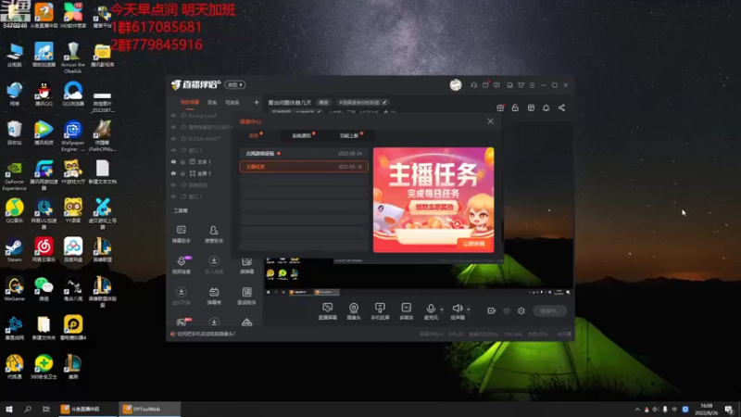
Task: Click the record video icon near settings
Action: (x=492, y=310)
